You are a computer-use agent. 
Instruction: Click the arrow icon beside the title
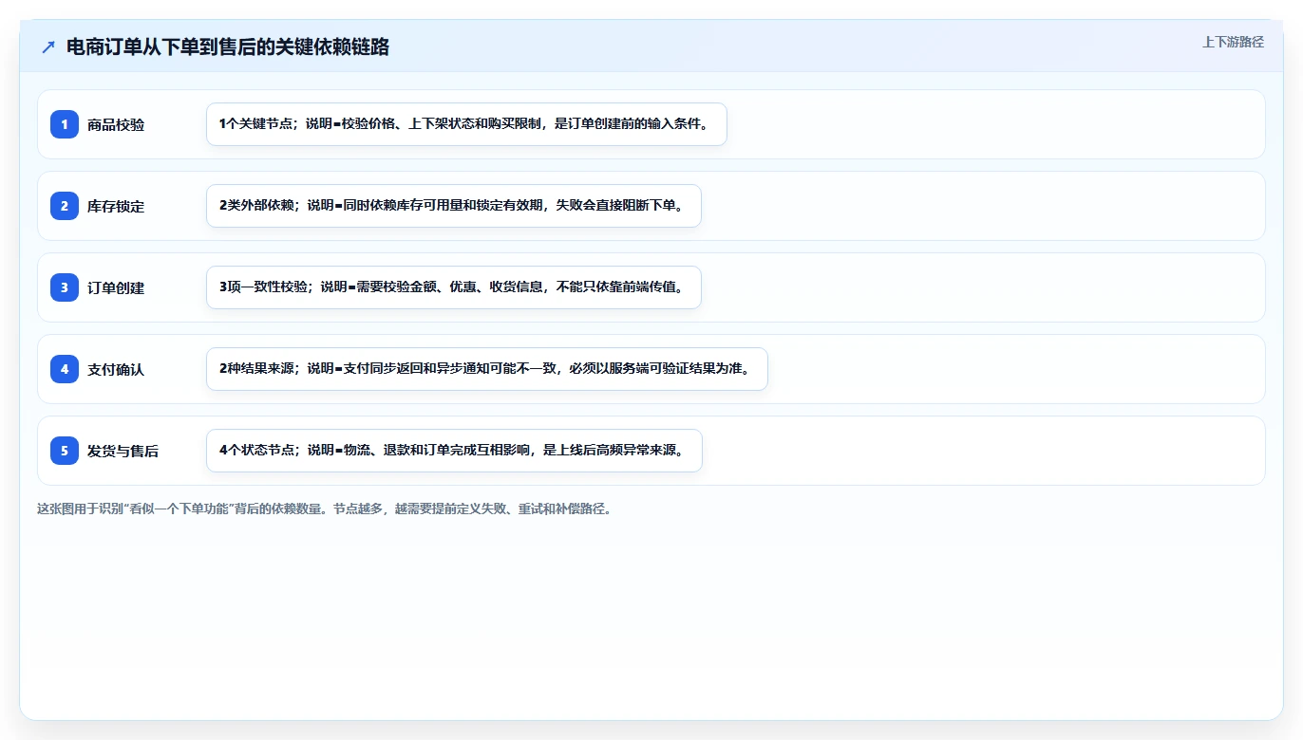48,46
